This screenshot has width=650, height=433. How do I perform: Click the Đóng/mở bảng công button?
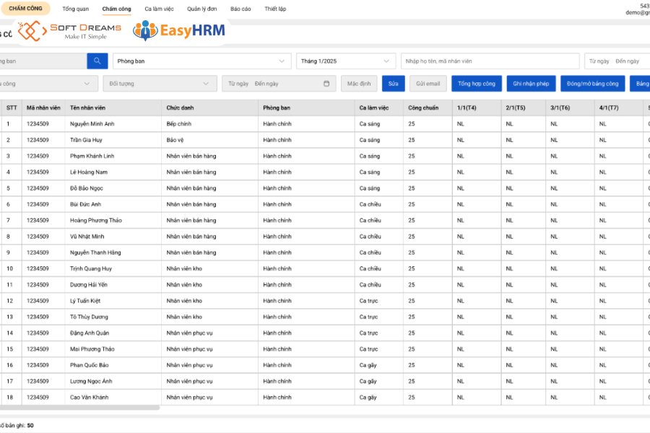[593, 84]
